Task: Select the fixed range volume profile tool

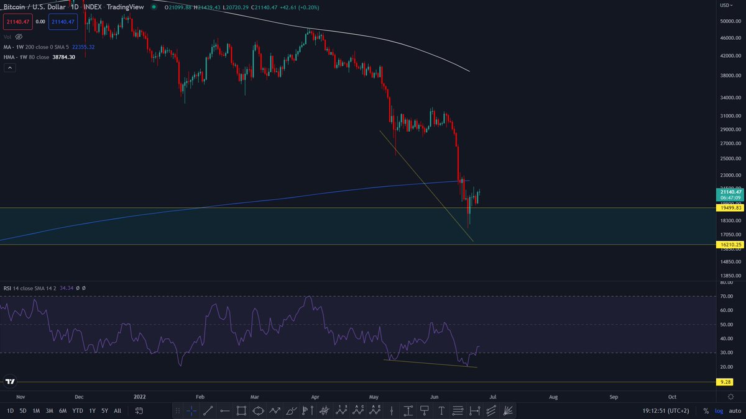Action: point(308,410)
